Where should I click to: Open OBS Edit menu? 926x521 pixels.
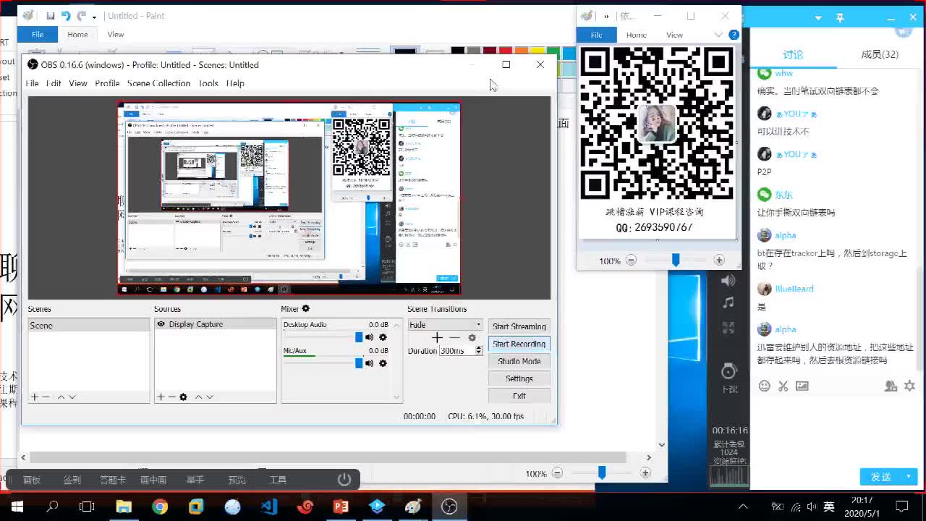[54, 83]
